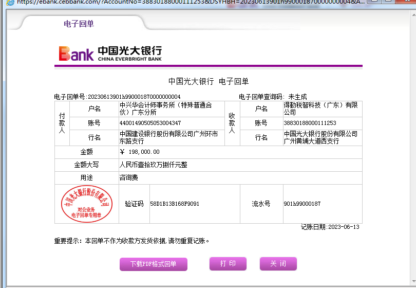Click payee name 得勤税智科技（广东）有限公司

tap(321, 109)
